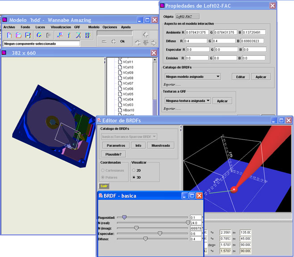
Task: Click the Difuso B value field 0.69803923
Action: click(252, 41)
